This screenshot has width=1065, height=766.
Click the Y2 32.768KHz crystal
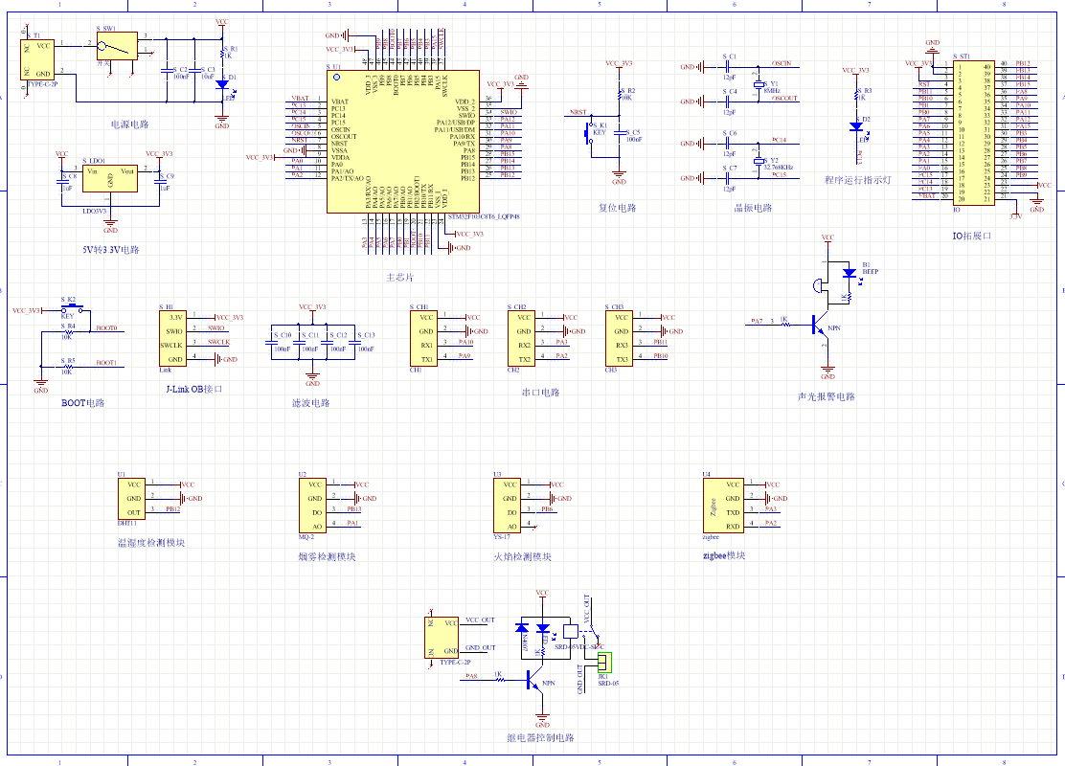(758, 162)
